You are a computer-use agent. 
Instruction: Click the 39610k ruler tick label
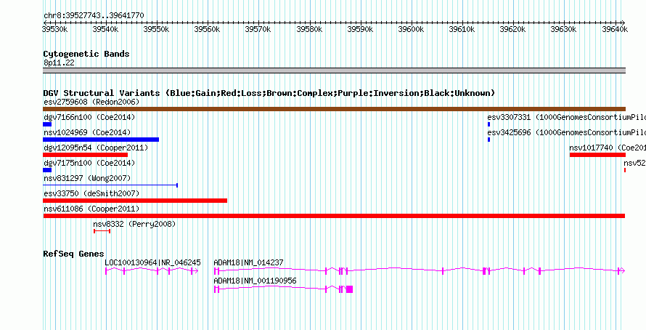[462, 29]
